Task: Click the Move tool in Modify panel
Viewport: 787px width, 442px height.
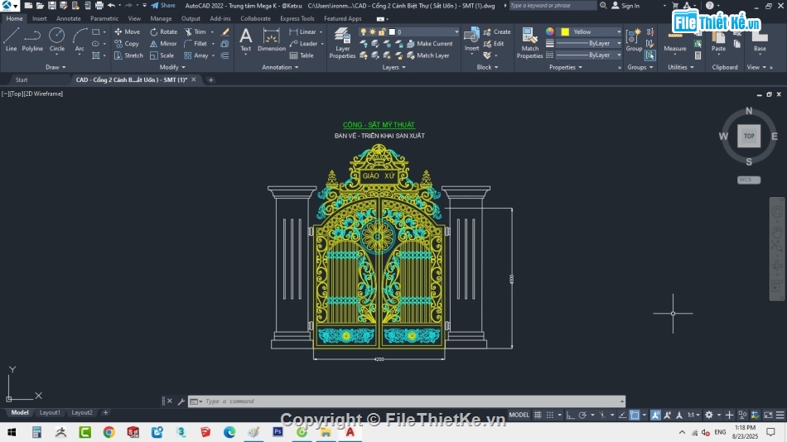Action: tap(128, 31)
